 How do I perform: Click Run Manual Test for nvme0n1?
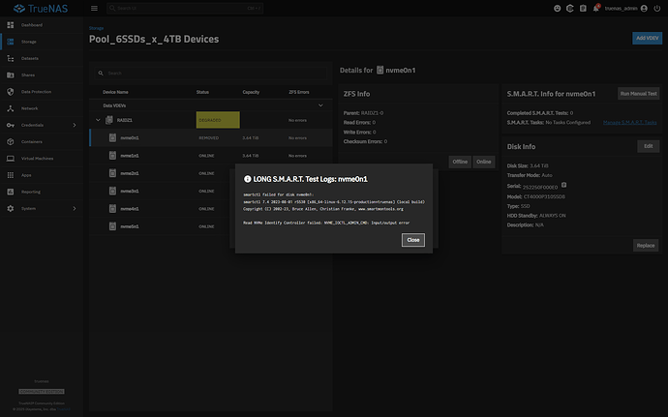pyautogui.click(x=639, y=94)
